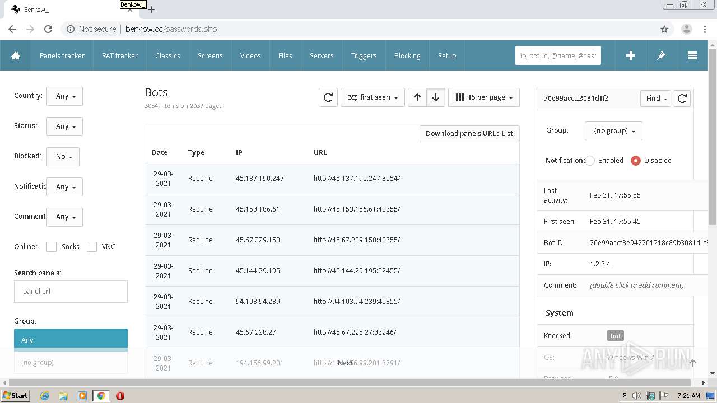This screenshot has height=403, width=717.
Task: Open Files menu
Action: point(285,55)
